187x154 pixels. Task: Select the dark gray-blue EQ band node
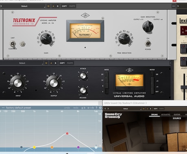(21, 147)
